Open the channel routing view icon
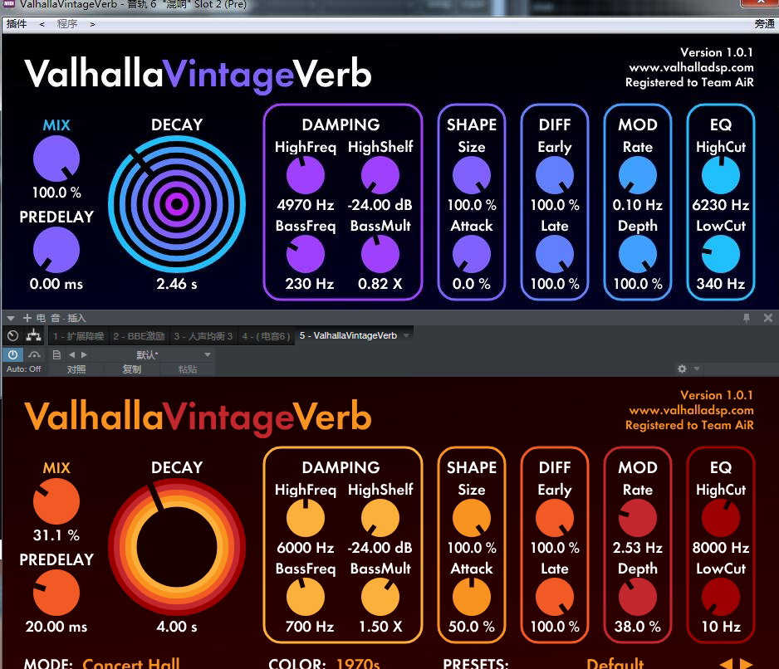This screenshot has height=669, width=779. coord(34,335)
